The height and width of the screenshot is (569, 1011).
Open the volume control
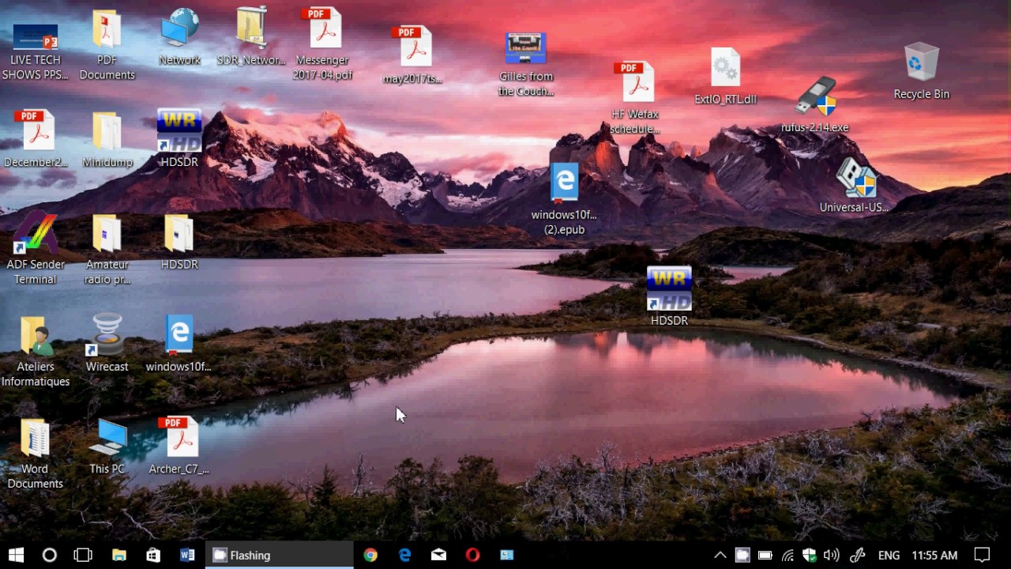point(832,555)
